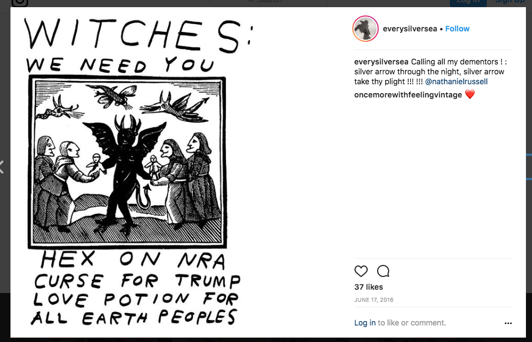
Task: Click everysilversea username in the caption
Action: (x=381, y=62)
